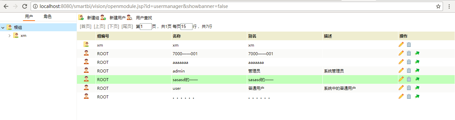The width and height of the screenshot is (455, 120).
Task: Click the 新建用户 new user icon
Action: pos(103,18)
